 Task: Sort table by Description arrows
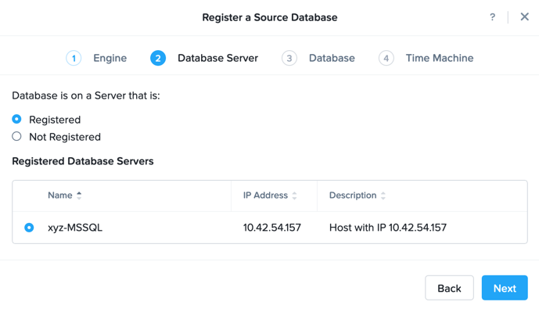[383, 196]
